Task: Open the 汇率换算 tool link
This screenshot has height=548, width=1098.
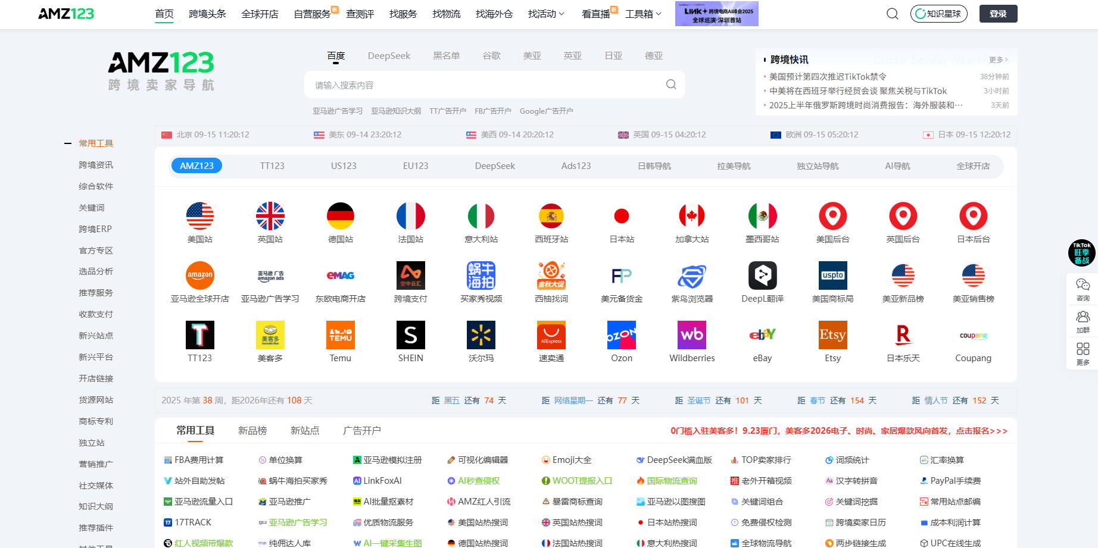Action: click(942, 460)
